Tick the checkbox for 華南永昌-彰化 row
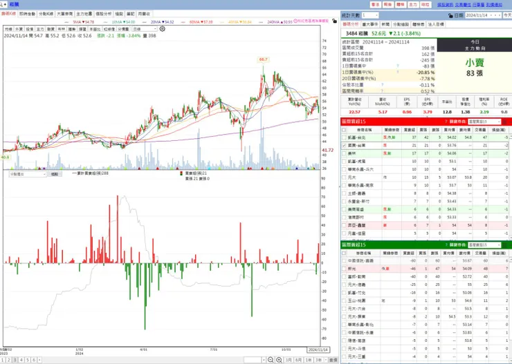512x364 pixels. tap(344, 325)
